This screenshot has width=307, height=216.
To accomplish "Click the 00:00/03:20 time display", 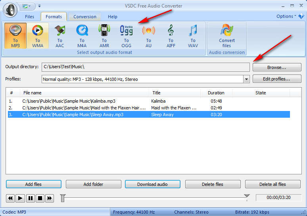I will click(278, 197).
